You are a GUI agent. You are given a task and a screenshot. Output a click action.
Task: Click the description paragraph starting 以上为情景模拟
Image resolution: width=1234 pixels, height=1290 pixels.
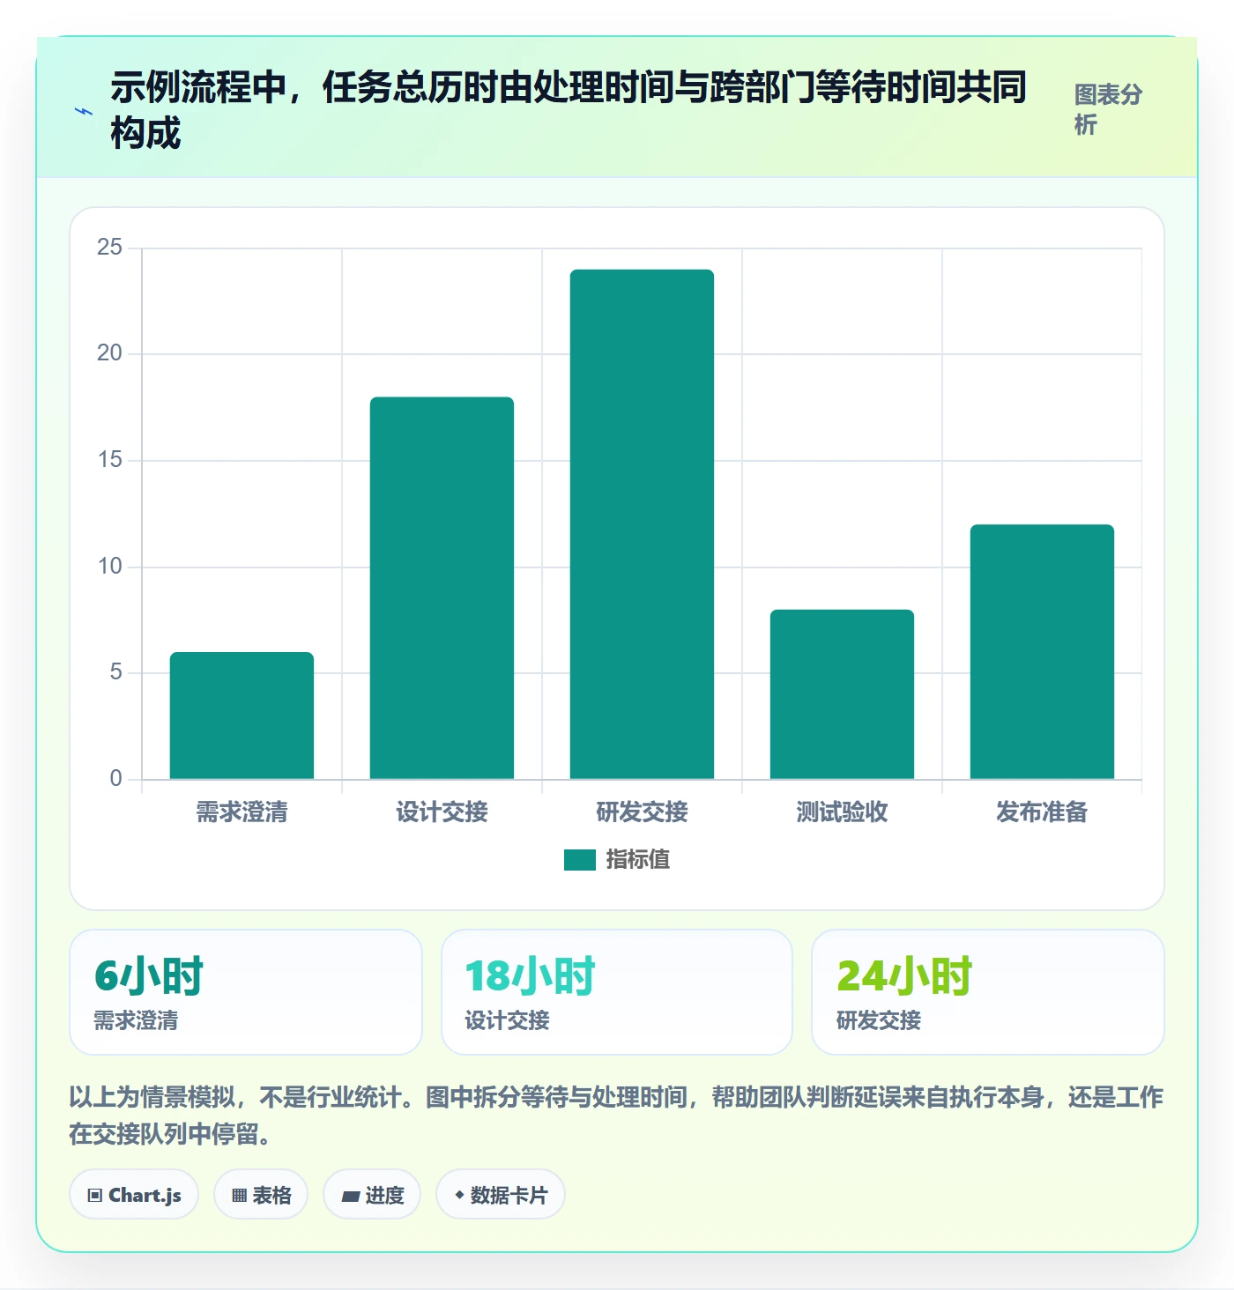616,1115
